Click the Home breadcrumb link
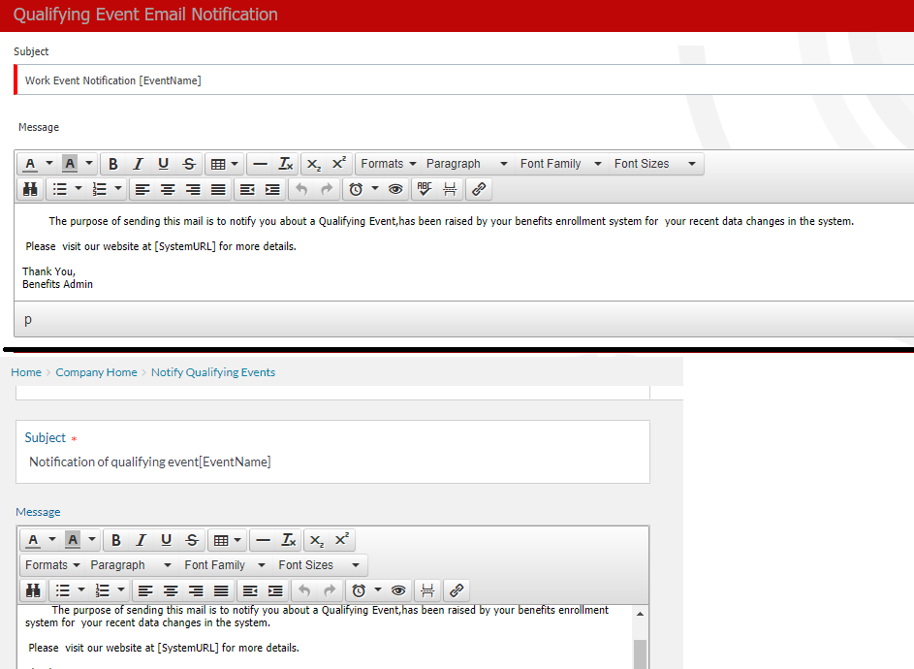Image resolution: width=914 pixels, height=669 pixels. [26, 372]
